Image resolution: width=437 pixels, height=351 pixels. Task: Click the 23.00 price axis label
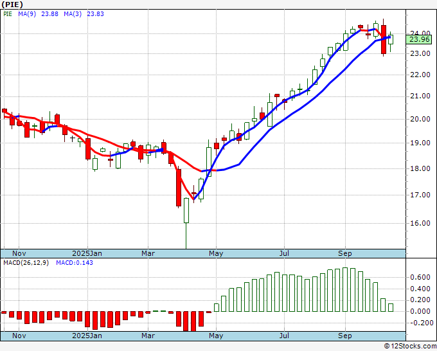[x=420, y=53]
